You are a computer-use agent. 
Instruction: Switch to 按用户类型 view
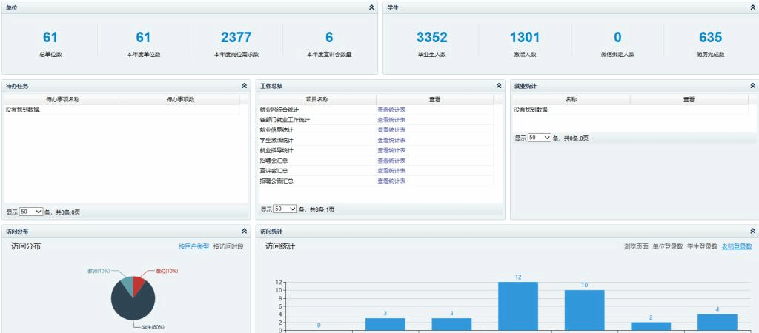tap(193, 246)
